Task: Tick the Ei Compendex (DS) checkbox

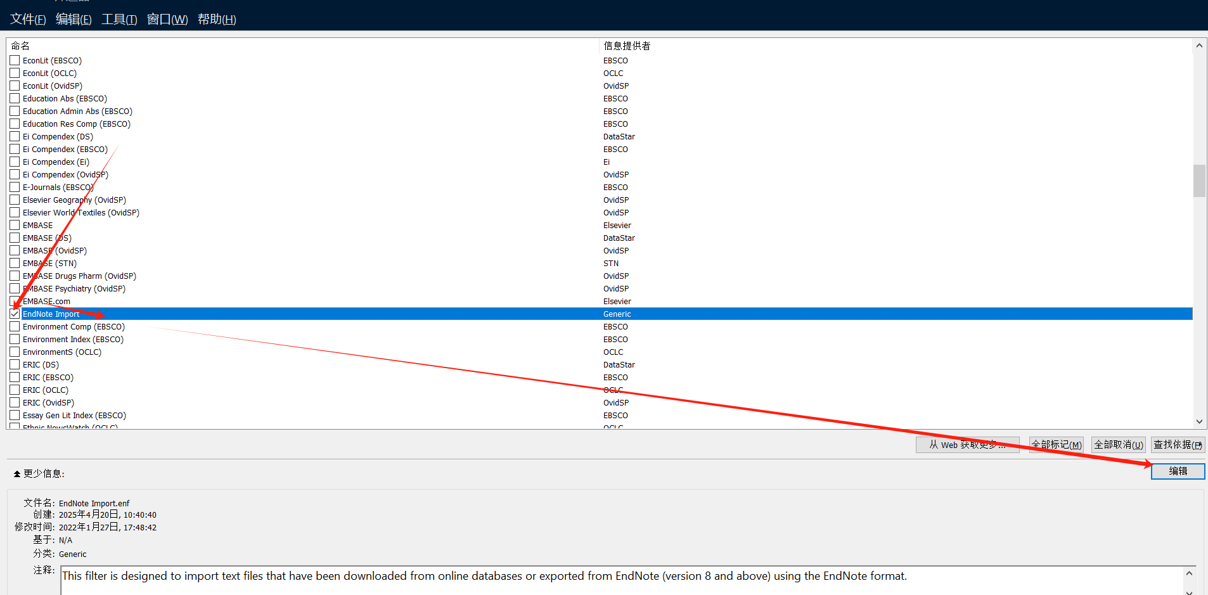Action: [x=15, y=136]
